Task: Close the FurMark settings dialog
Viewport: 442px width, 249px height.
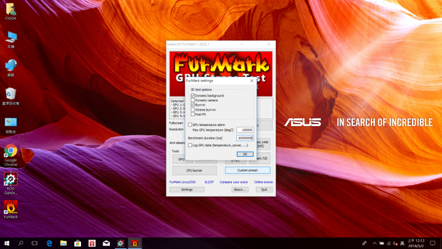Action: tap(252, 81)
